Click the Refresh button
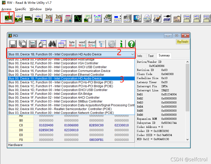This screenshot has width=211, height=164. (183, 42)
